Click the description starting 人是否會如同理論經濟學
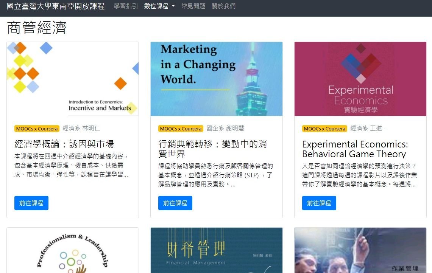 (x=360, y=175)
